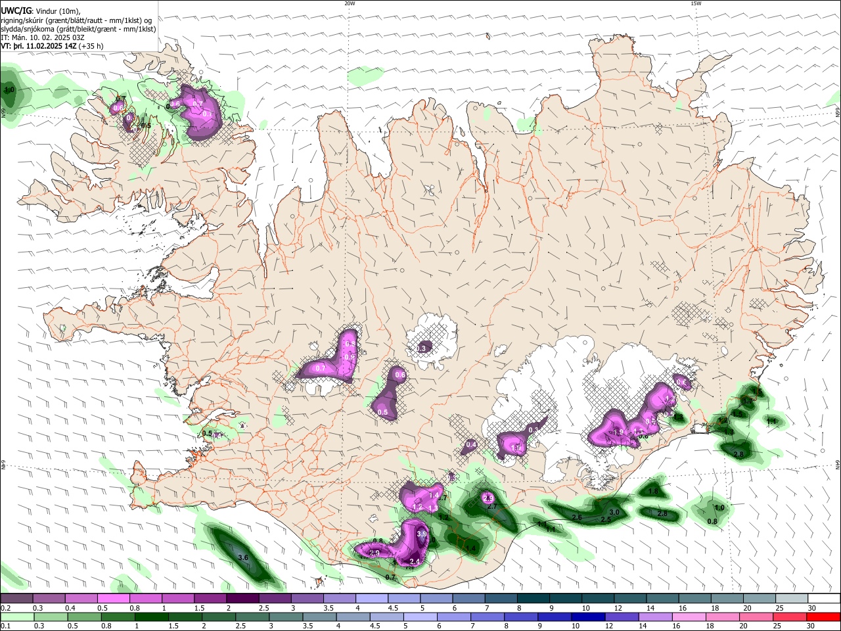
Task: Click the 1.9 snowfall value on the southeast glacier
Action: click(x=618, y=432)
